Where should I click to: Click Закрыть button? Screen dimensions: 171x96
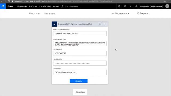click(x=142, y=13)
